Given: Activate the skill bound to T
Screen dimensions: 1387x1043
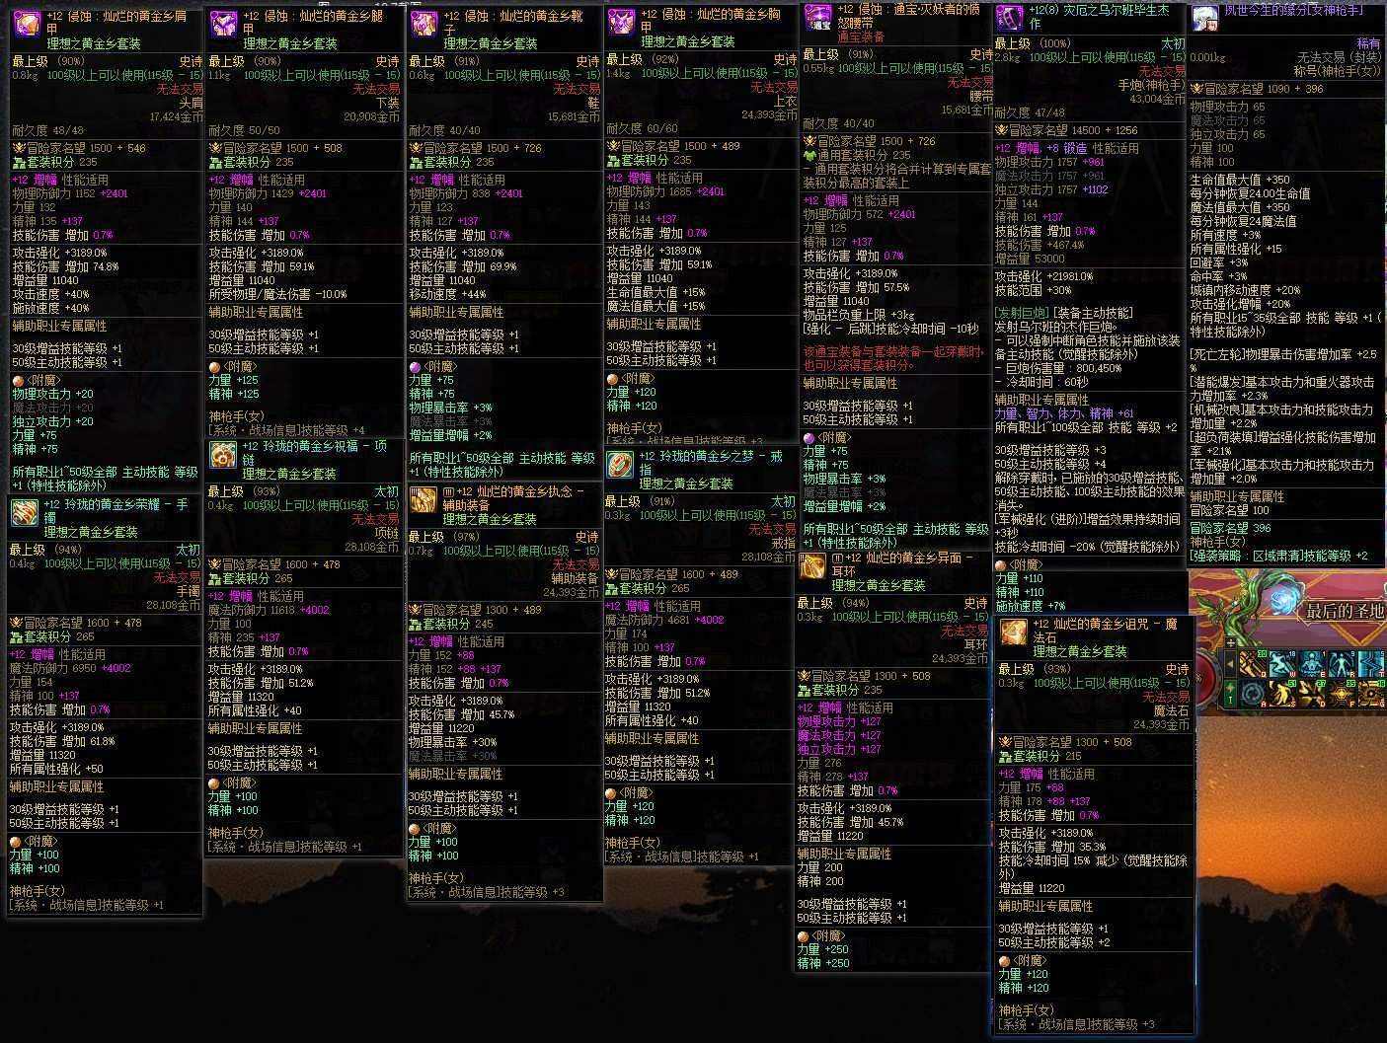Looking at the screenshot, I should click(x=1373, y=664).
